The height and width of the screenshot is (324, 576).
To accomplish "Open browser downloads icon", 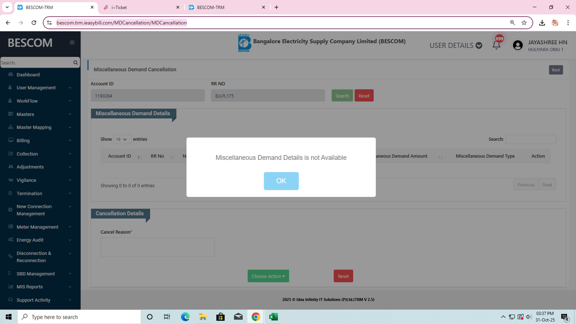I will point(542,22).
